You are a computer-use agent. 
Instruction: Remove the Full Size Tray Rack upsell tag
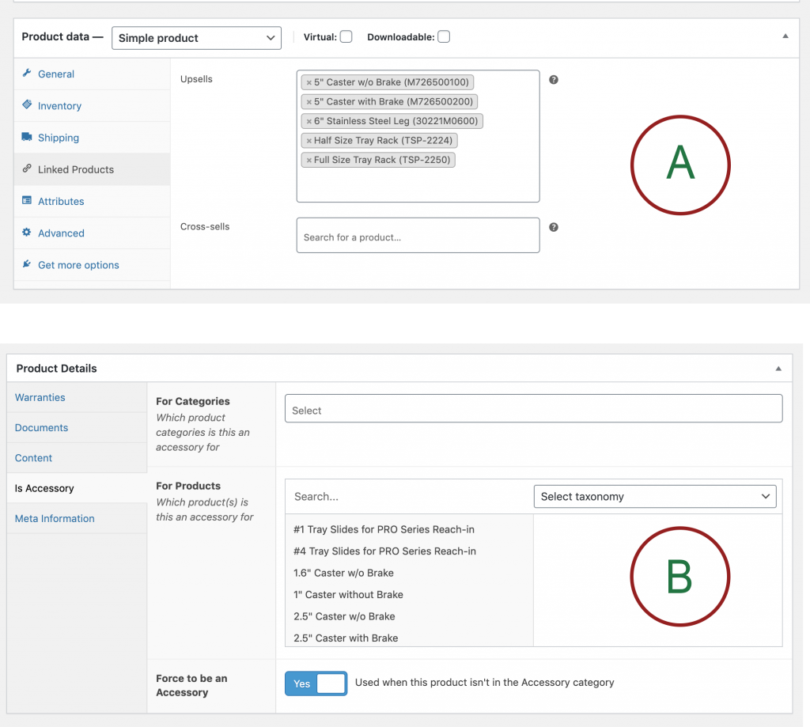click(x=309, y=160)
